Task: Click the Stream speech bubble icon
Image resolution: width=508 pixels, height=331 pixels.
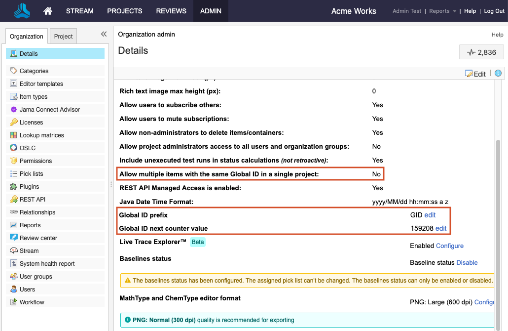Action: coord(14,250)
